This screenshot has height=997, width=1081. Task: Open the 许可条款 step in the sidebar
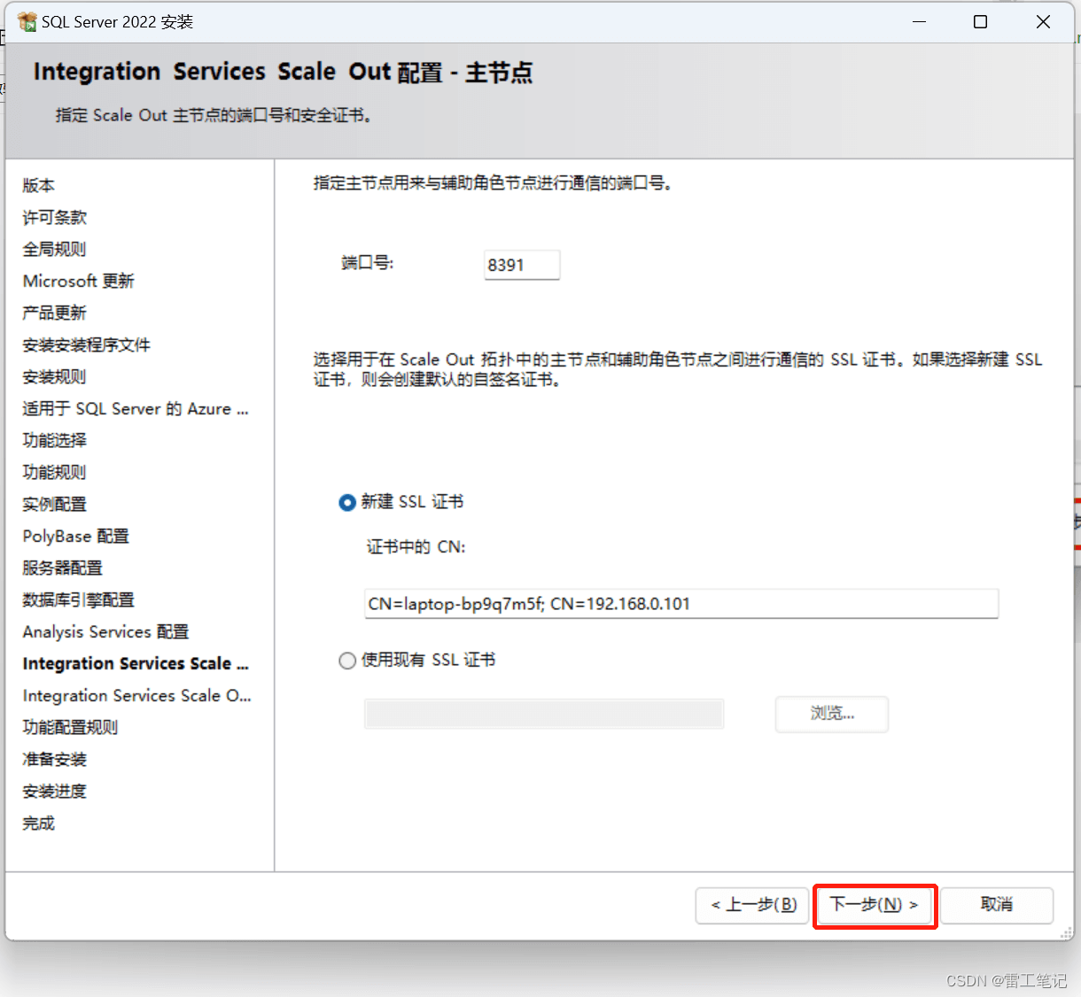(55, 217)
